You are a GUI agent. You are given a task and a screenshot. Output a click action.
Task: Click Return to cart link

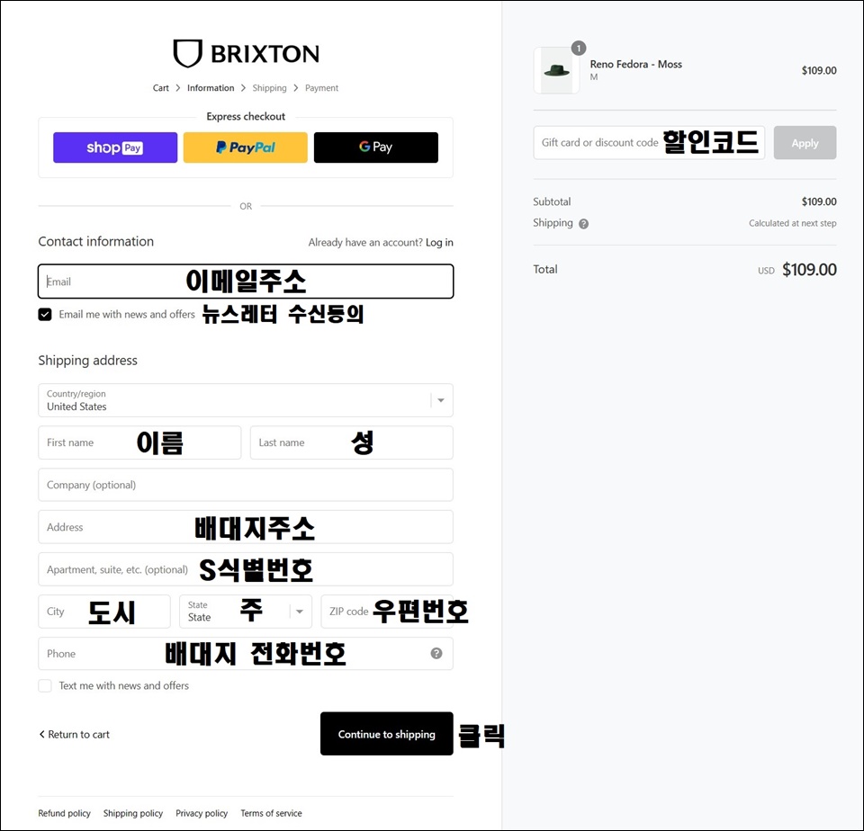[75, 734]
